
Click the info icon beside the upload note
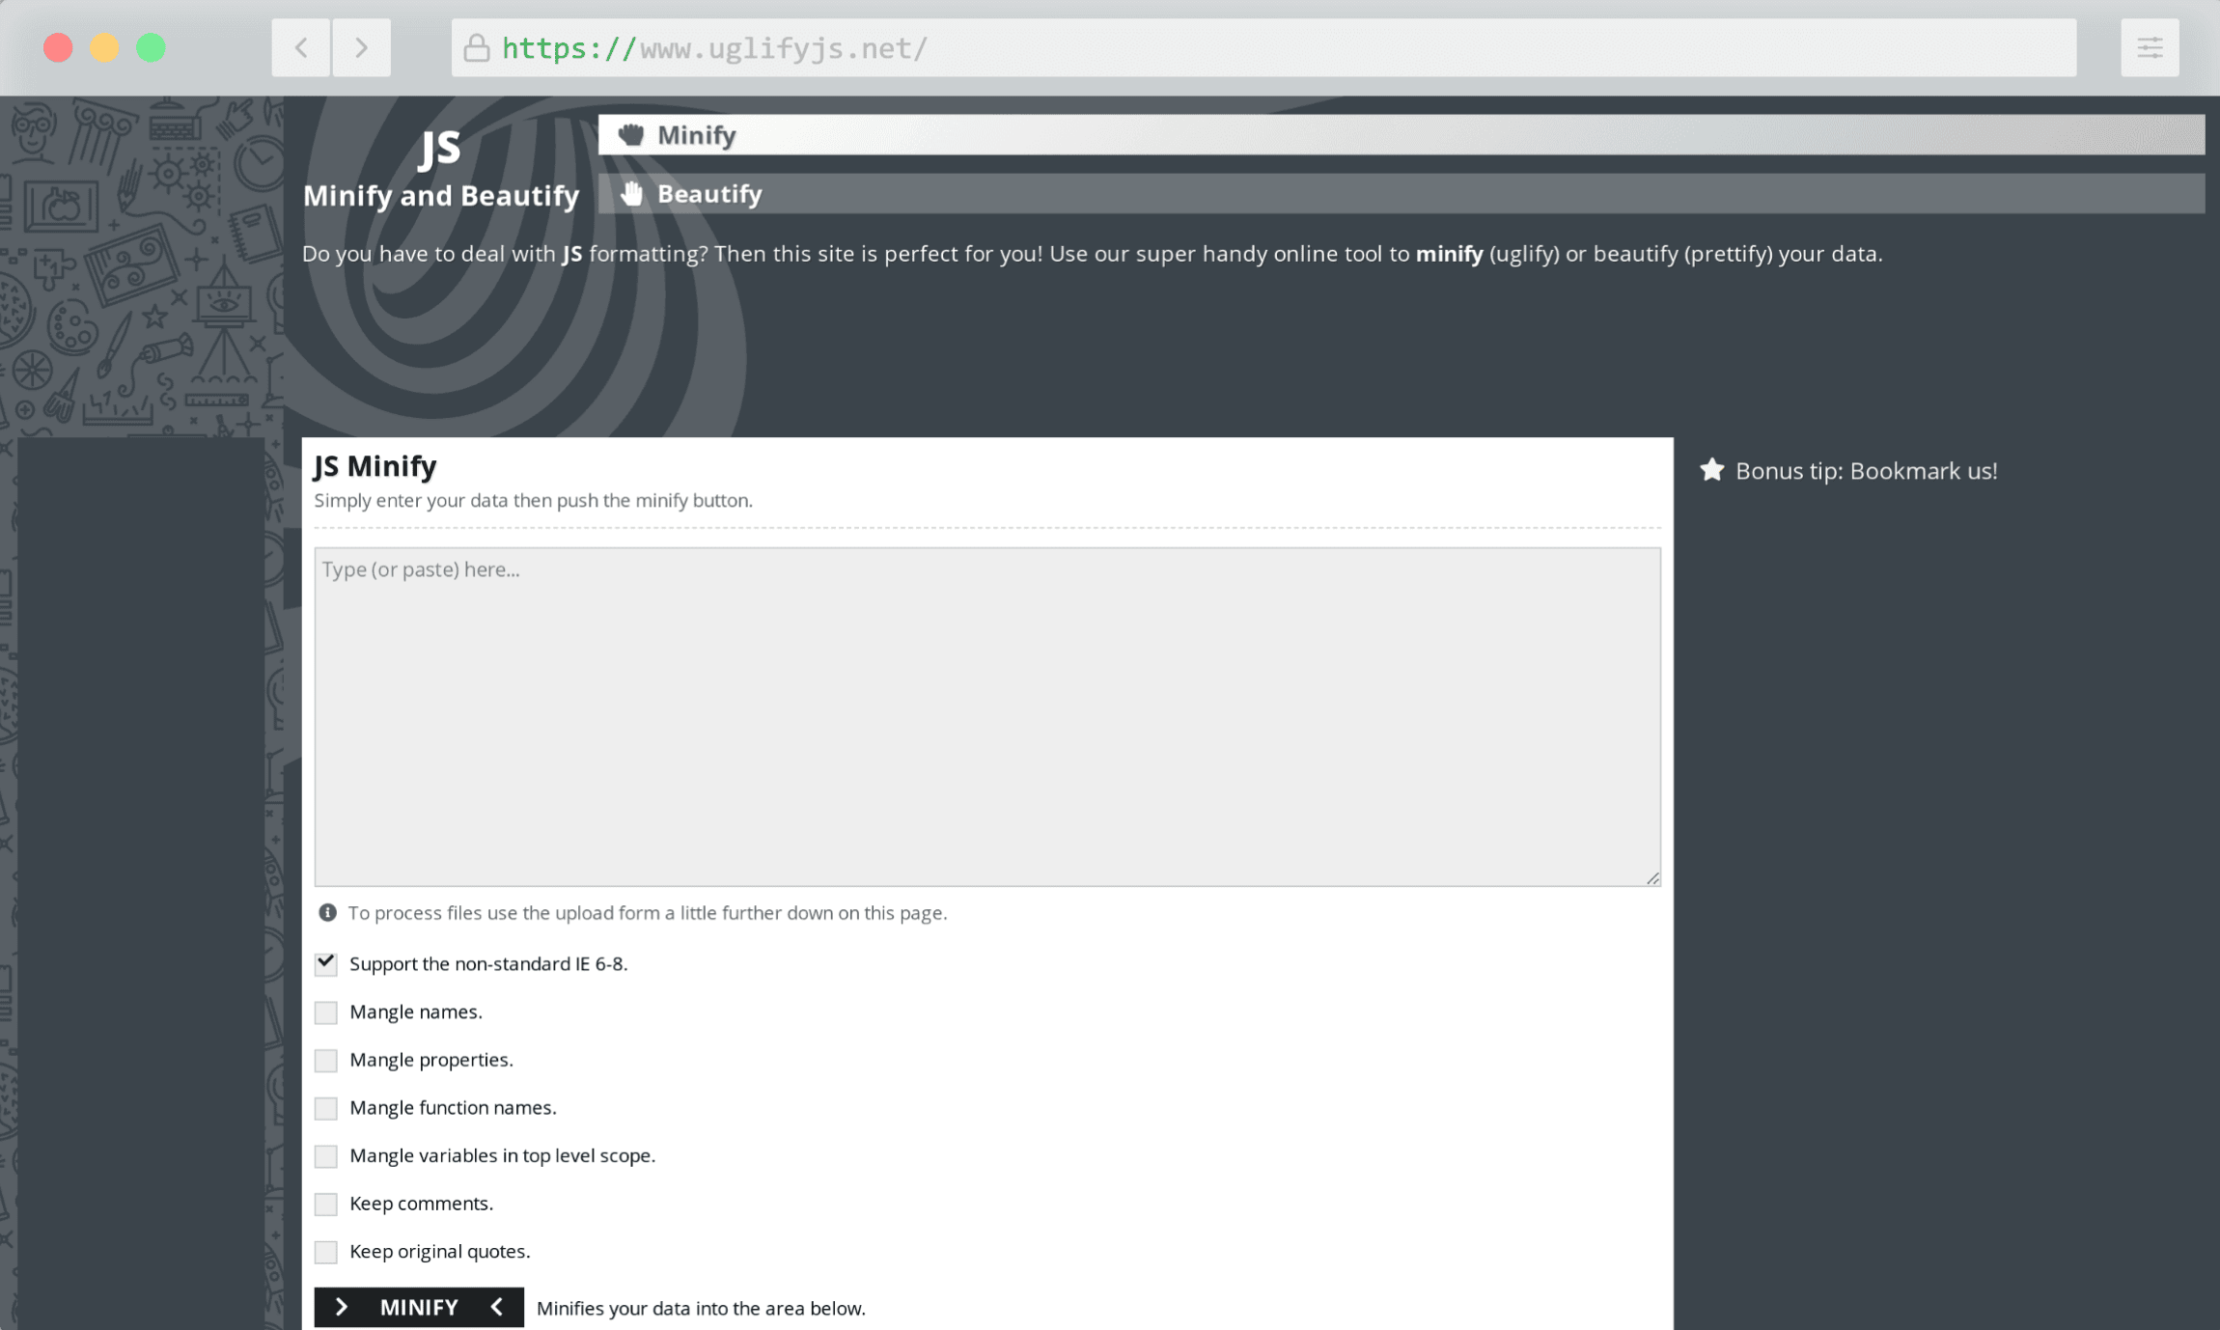pos(326,911)
